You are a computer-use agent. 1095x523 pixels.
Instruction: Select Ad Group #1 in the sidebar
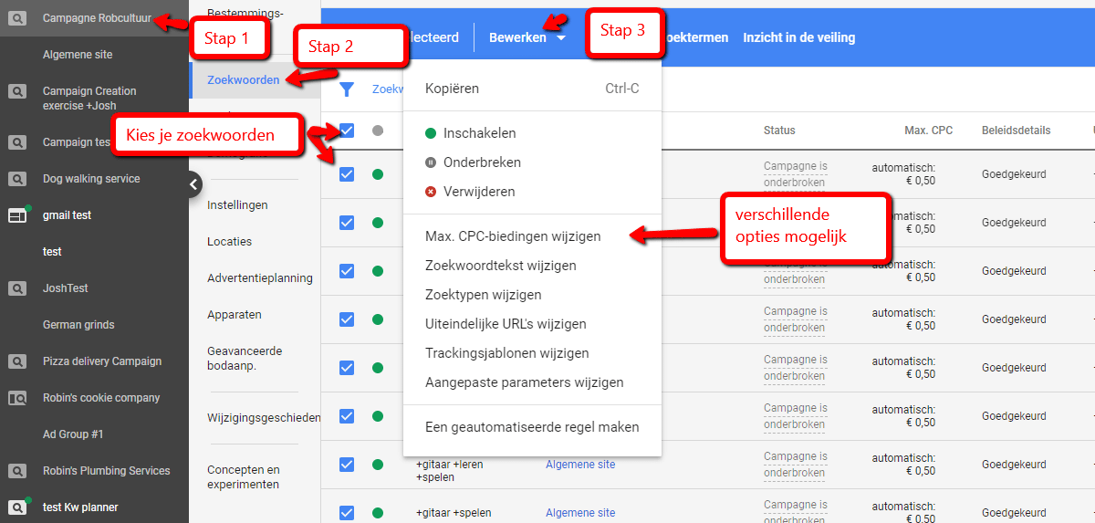coord(73,434)
